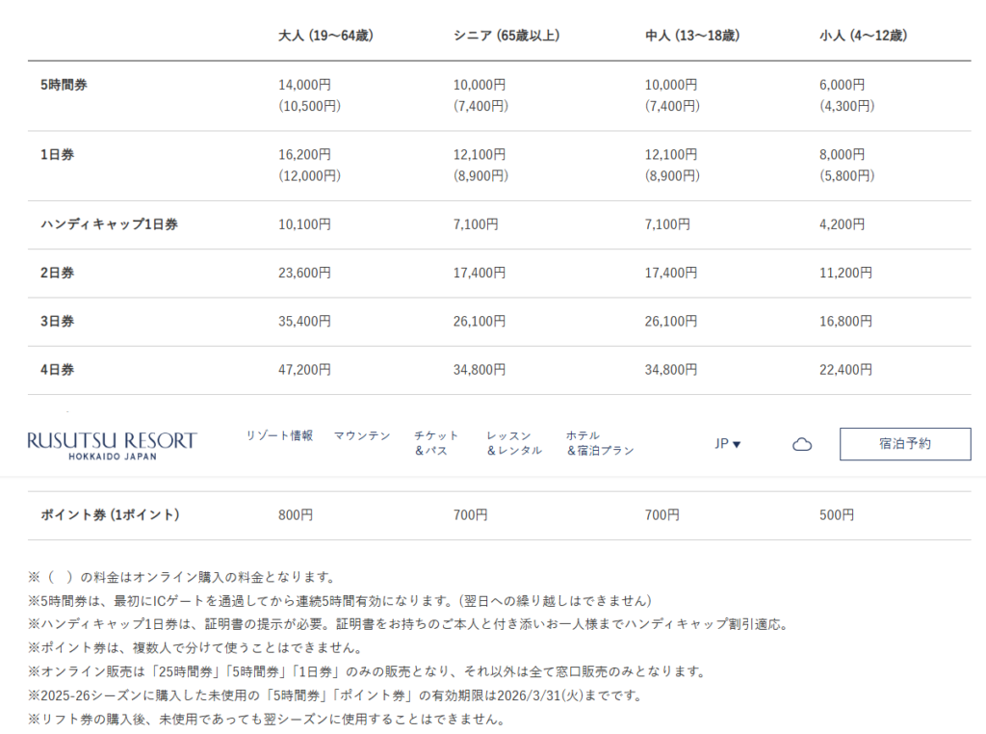
Task: Click the シニア (65歳以上) column header
Action: 506,36
